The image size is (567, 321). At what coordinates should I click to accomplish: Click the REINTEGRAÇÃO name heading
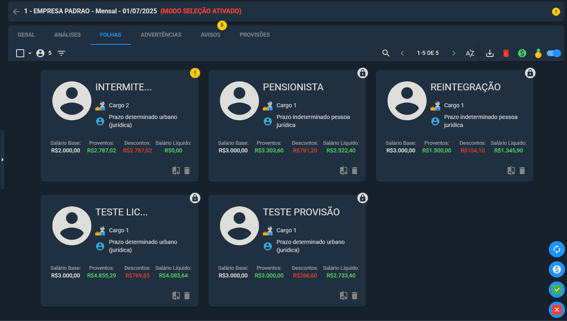click(466, 87)
